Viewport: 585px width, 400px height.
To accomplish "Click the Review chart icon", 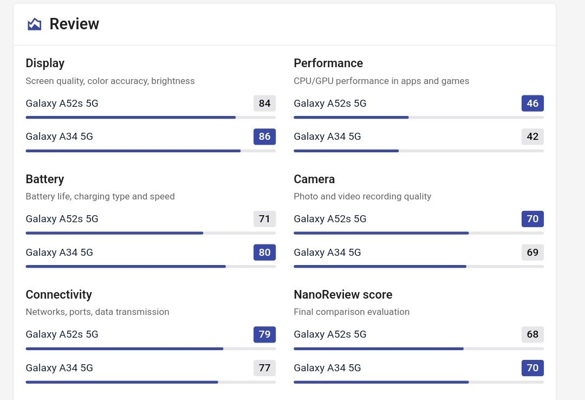I will 34,24.
